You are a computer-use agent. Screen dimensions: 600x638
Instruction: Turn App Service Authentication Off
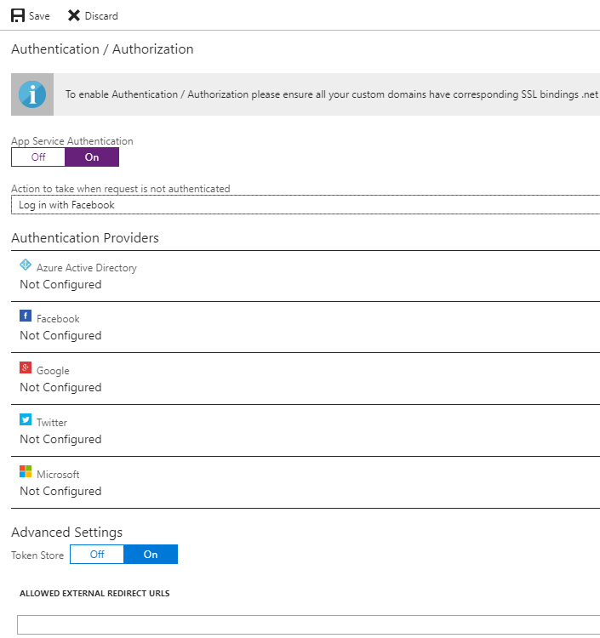38,157
